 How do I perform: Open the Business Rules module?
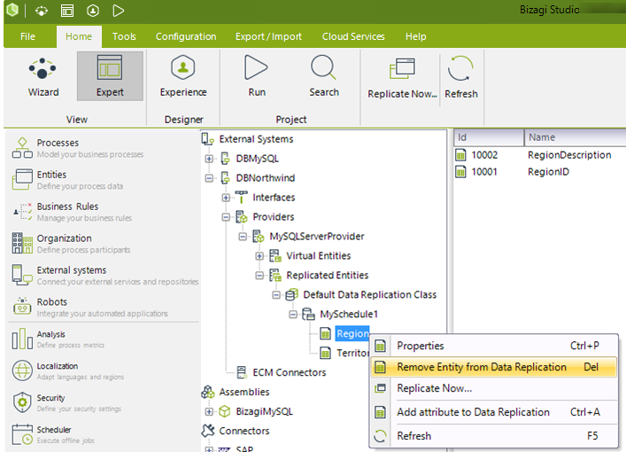[x=72, y=212]
